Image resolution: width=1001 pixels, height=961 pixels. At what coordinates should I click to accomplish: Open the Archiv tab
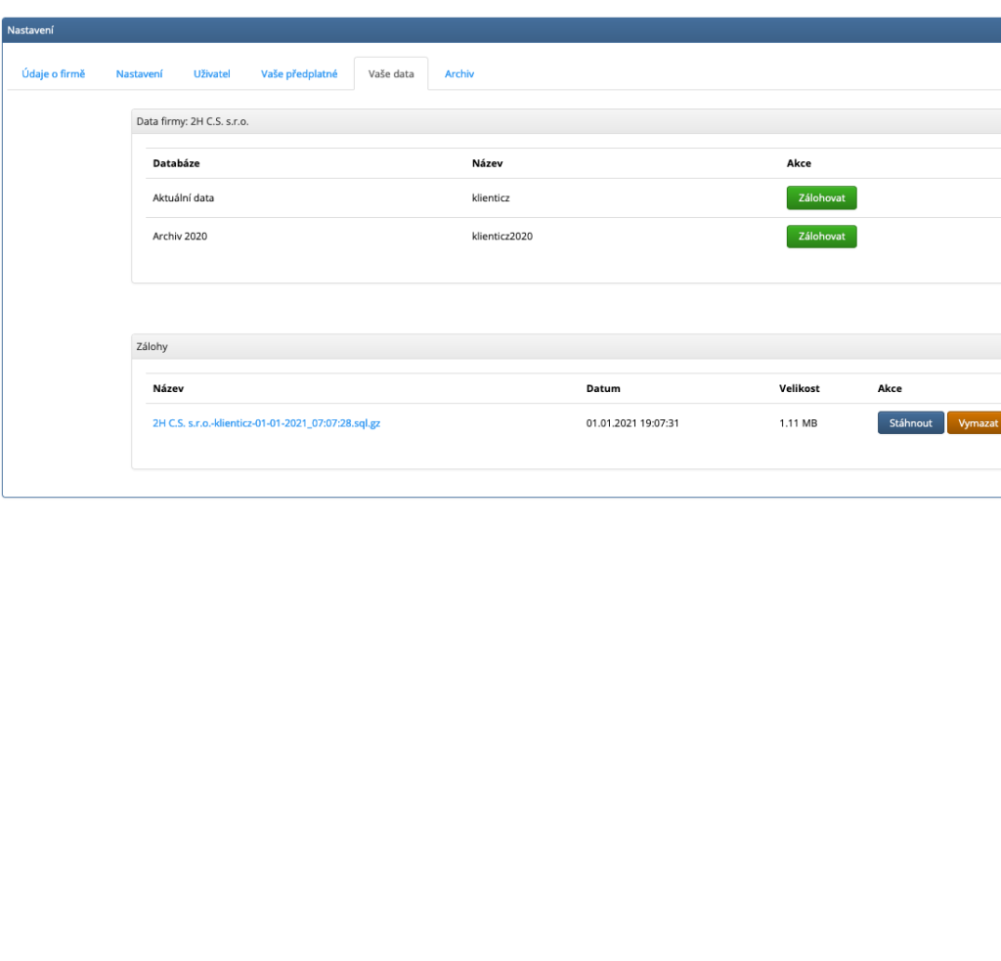(x=459, y=74)
